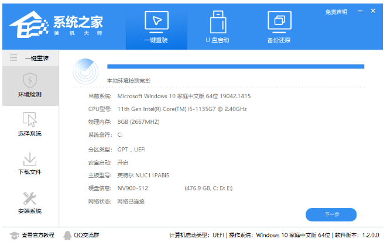
Task: Click the NV900-512 disk name
Action: click(132, 188)
